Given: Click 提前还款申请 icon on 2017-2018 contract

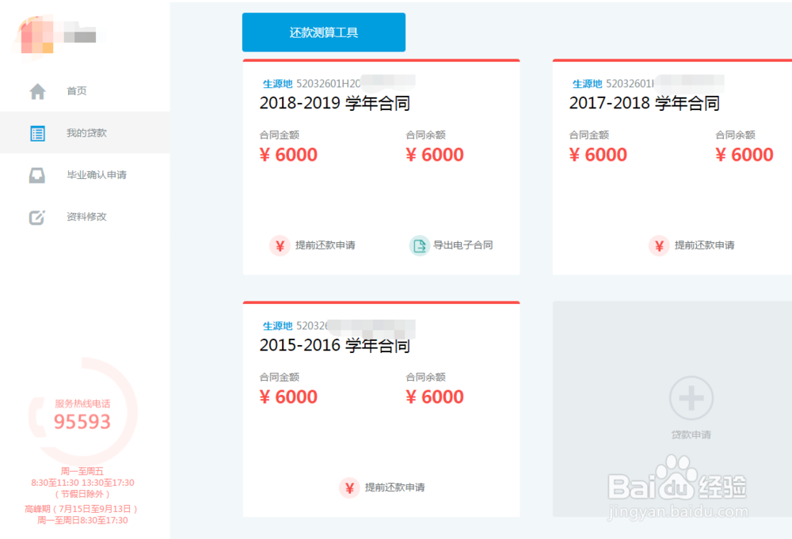Looking at the screenshot, I should (x=659, y=245).
